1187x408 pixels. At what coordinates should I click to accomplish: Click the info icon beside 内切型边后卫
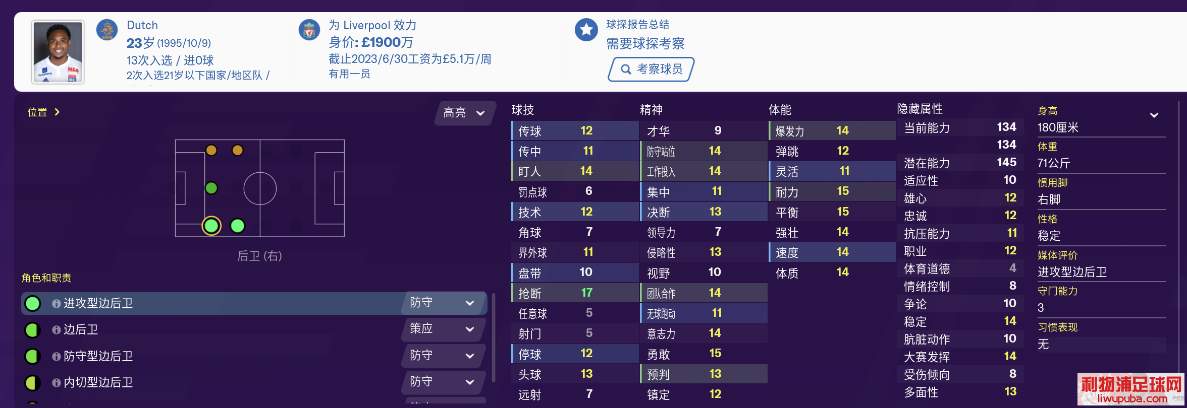click(57, 383)
